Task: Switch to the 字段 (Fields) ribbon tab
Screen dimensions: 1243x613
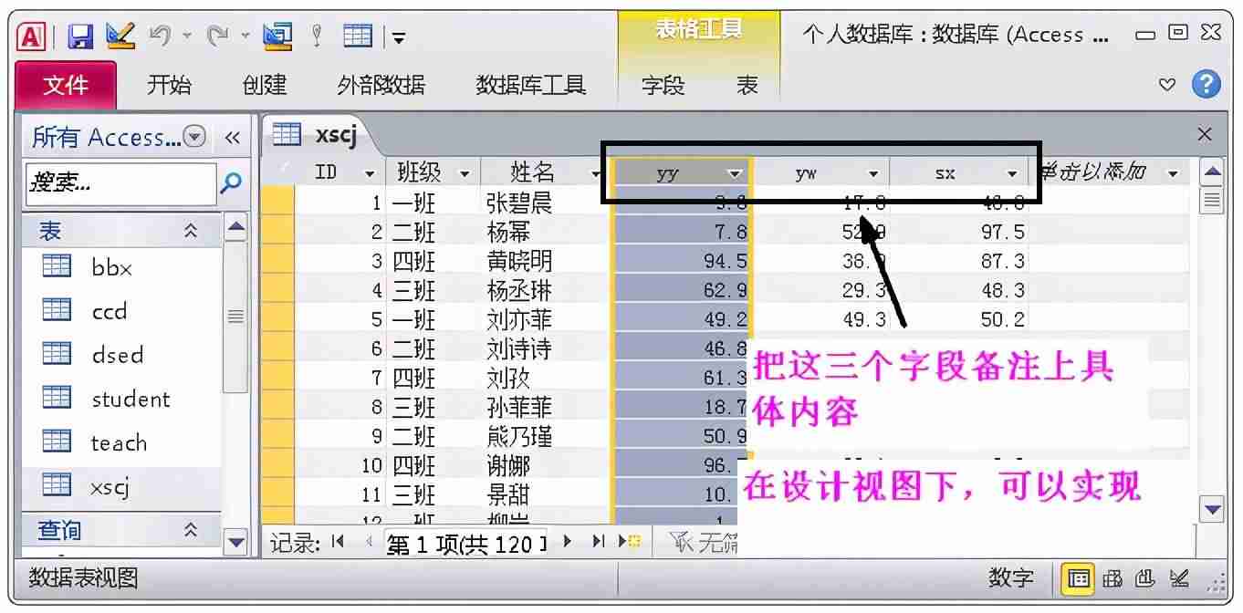Action: 663,86
